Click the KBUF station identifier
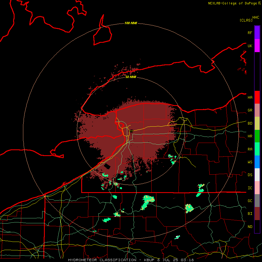262x262 pixels. 150,260
